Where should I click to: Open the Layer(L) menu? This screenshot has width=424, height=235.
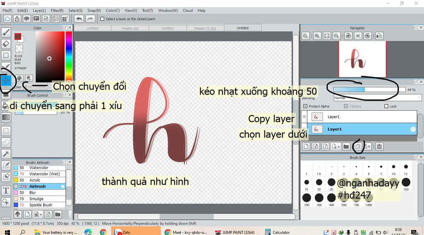pos(39,10)
